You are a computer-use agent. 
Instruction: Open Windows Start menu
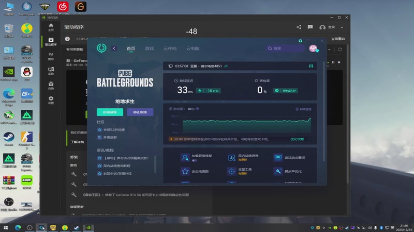click(x=6, y=227)
